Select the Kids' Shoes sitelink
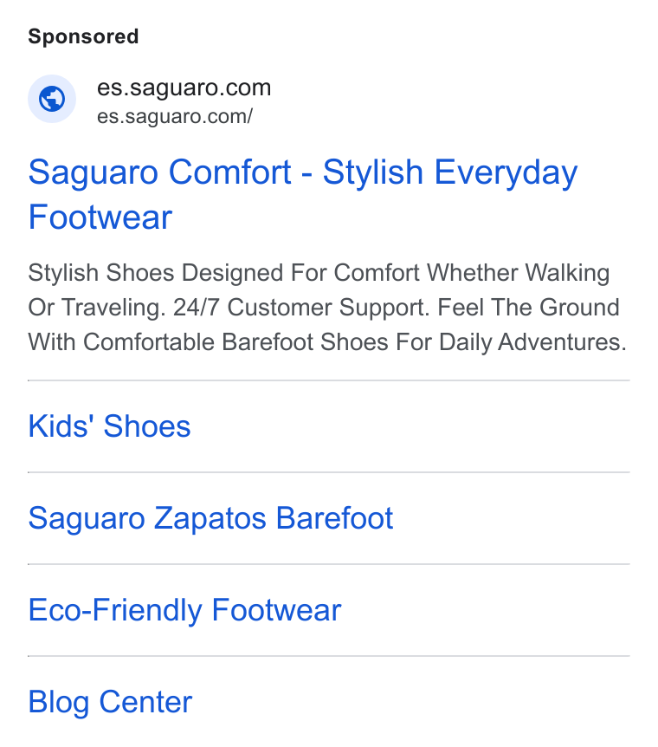The width and height of the screenshot is (658, 747). pos(109,425)
